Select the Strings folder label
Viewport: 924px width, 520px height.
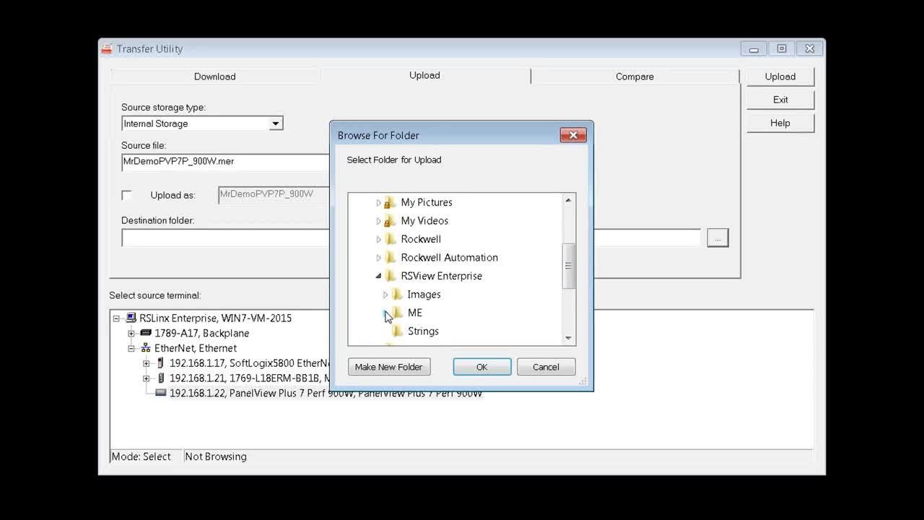[423, 331]
